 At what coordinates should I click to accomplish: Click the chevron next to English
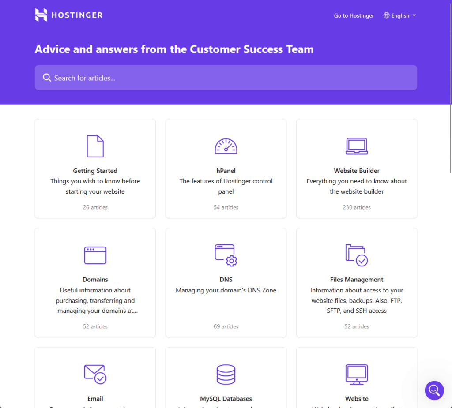pyautogui.click(x=414, y=15)
